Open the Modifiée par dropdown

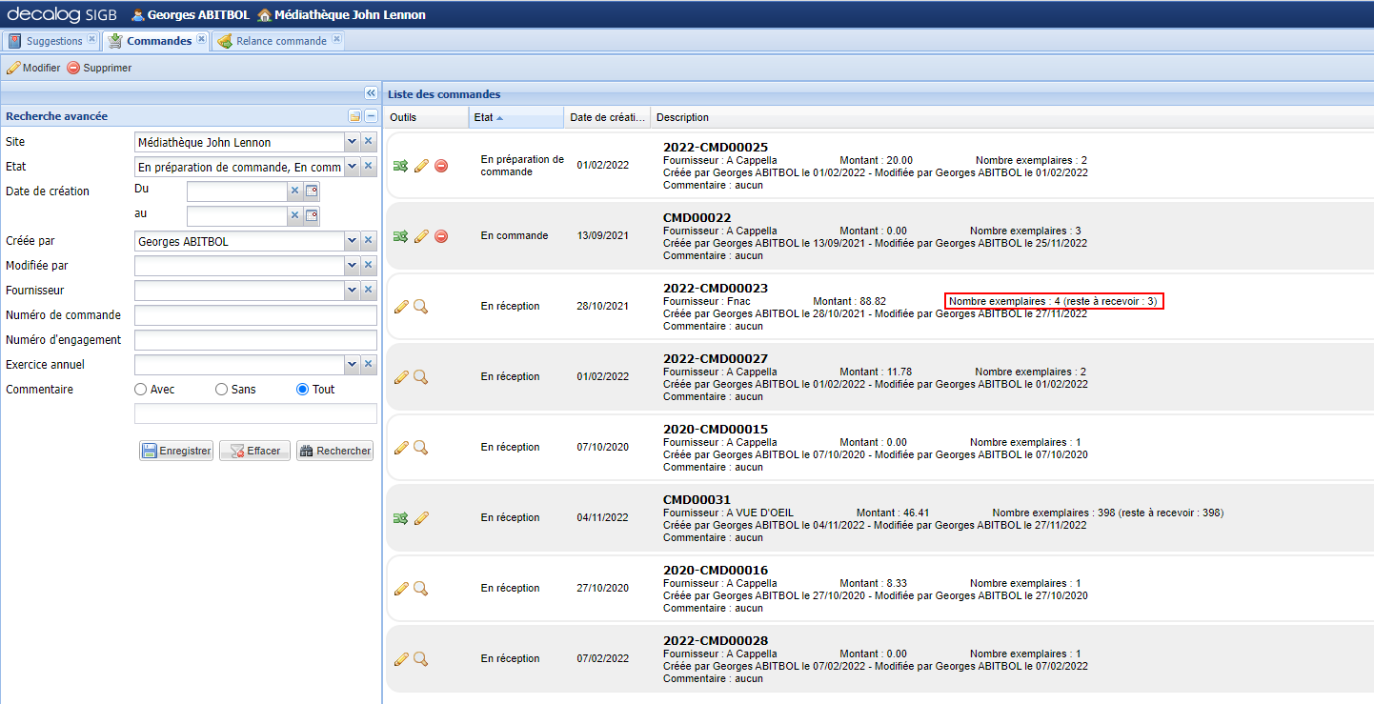point(353,265)
